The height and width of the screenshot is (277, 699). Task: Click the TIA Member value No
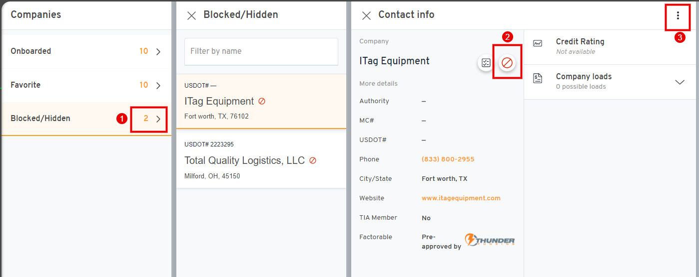[426, 218]
